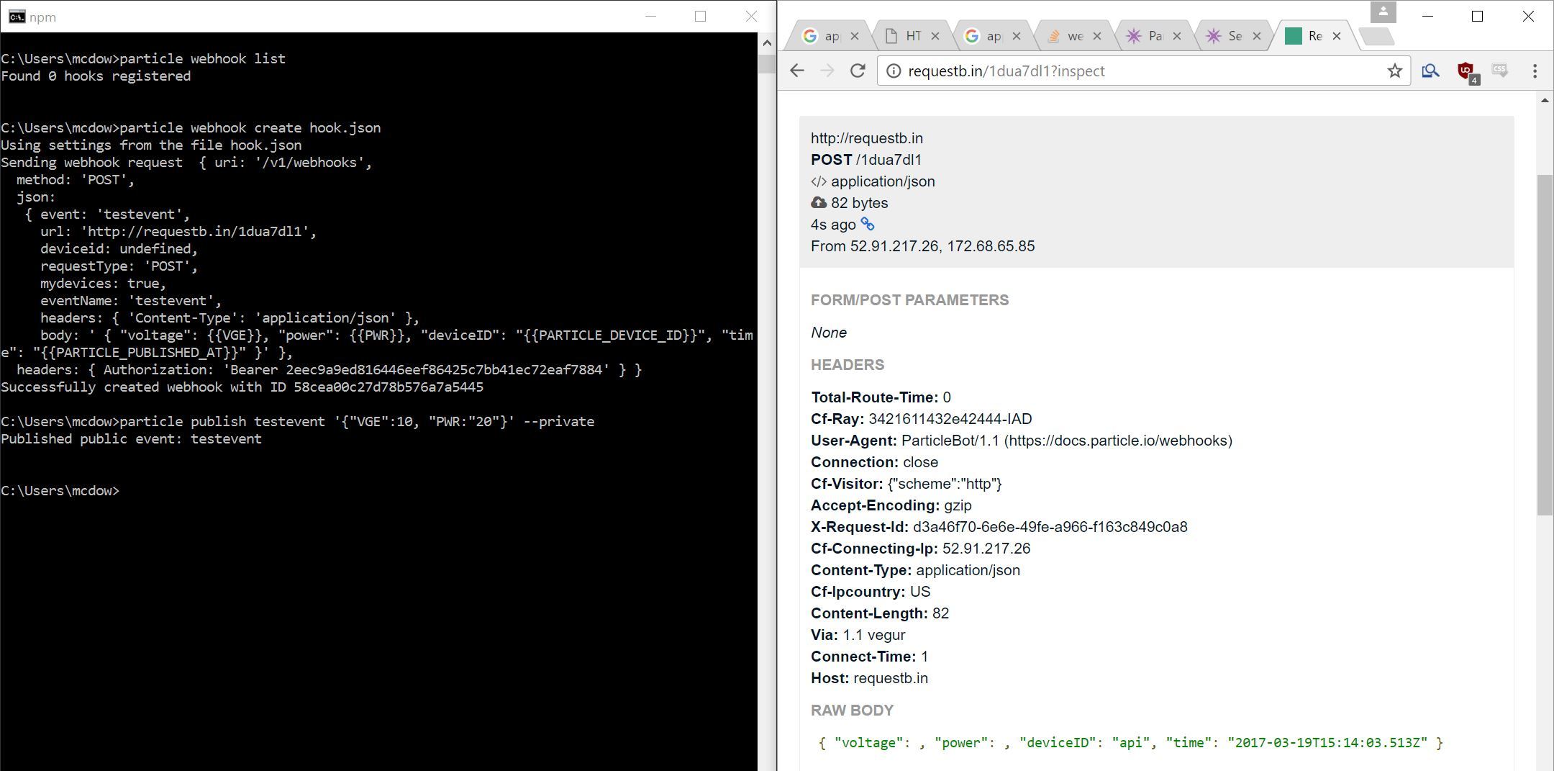Screen dimensions: 1554x771
Task: Click the browser scrollbar up arrow
Action: point(1545,100)
